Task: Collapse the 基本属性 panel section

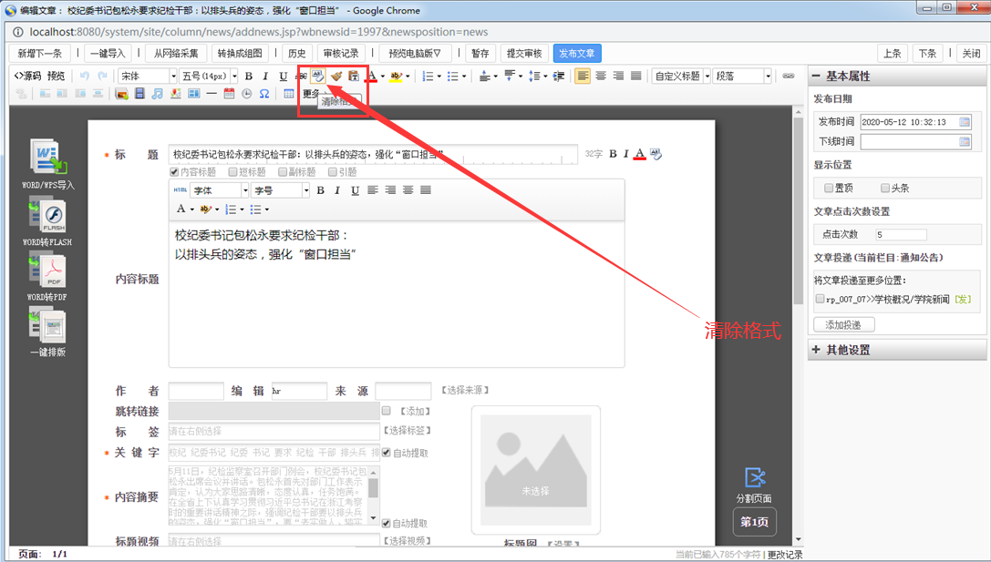Action: pos(816,77)
